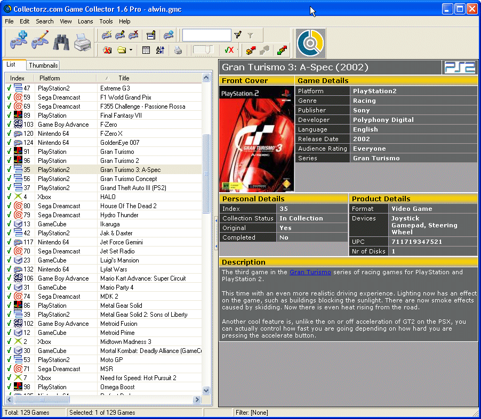
Task: Click the thumbnail size slider in the toolbar
Action: click(203, 50)
